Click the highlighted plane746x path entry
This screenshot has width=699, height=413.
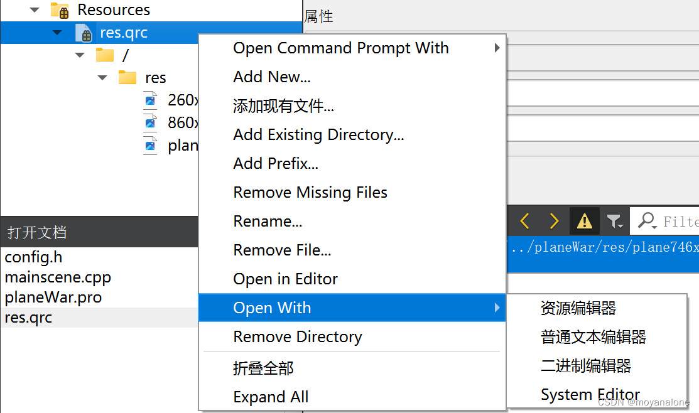[x=602, y=247]
